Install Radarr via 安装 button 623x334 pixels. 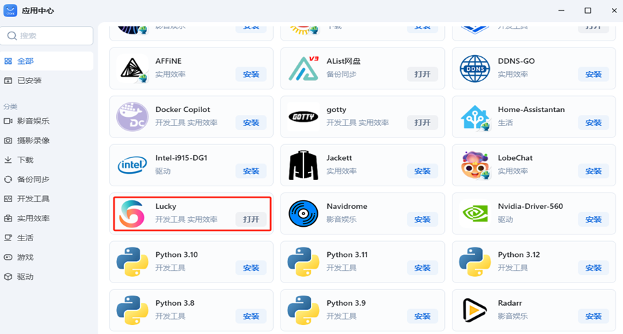click(x=593, y=316)
